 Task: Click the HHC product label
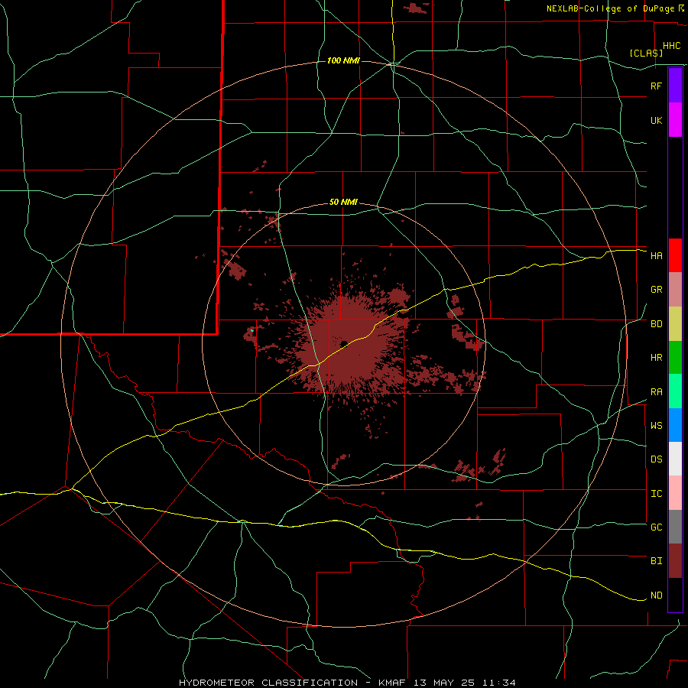click(671, 46)
